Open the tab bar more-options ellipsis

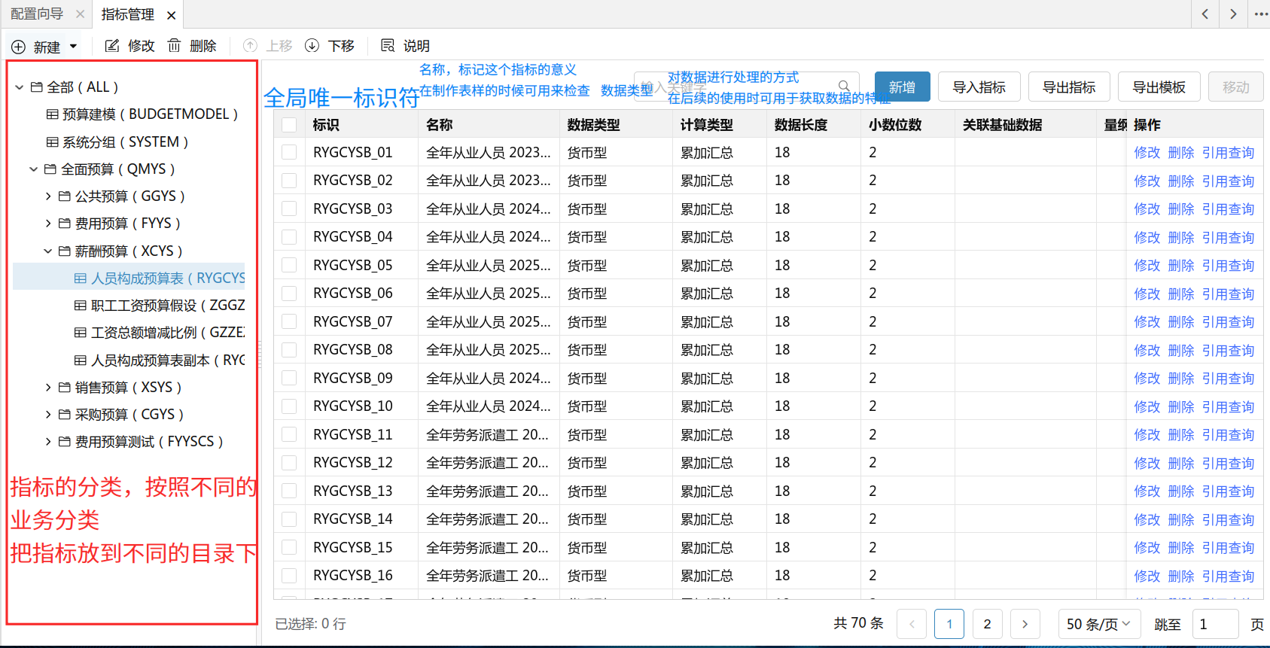1261,14
